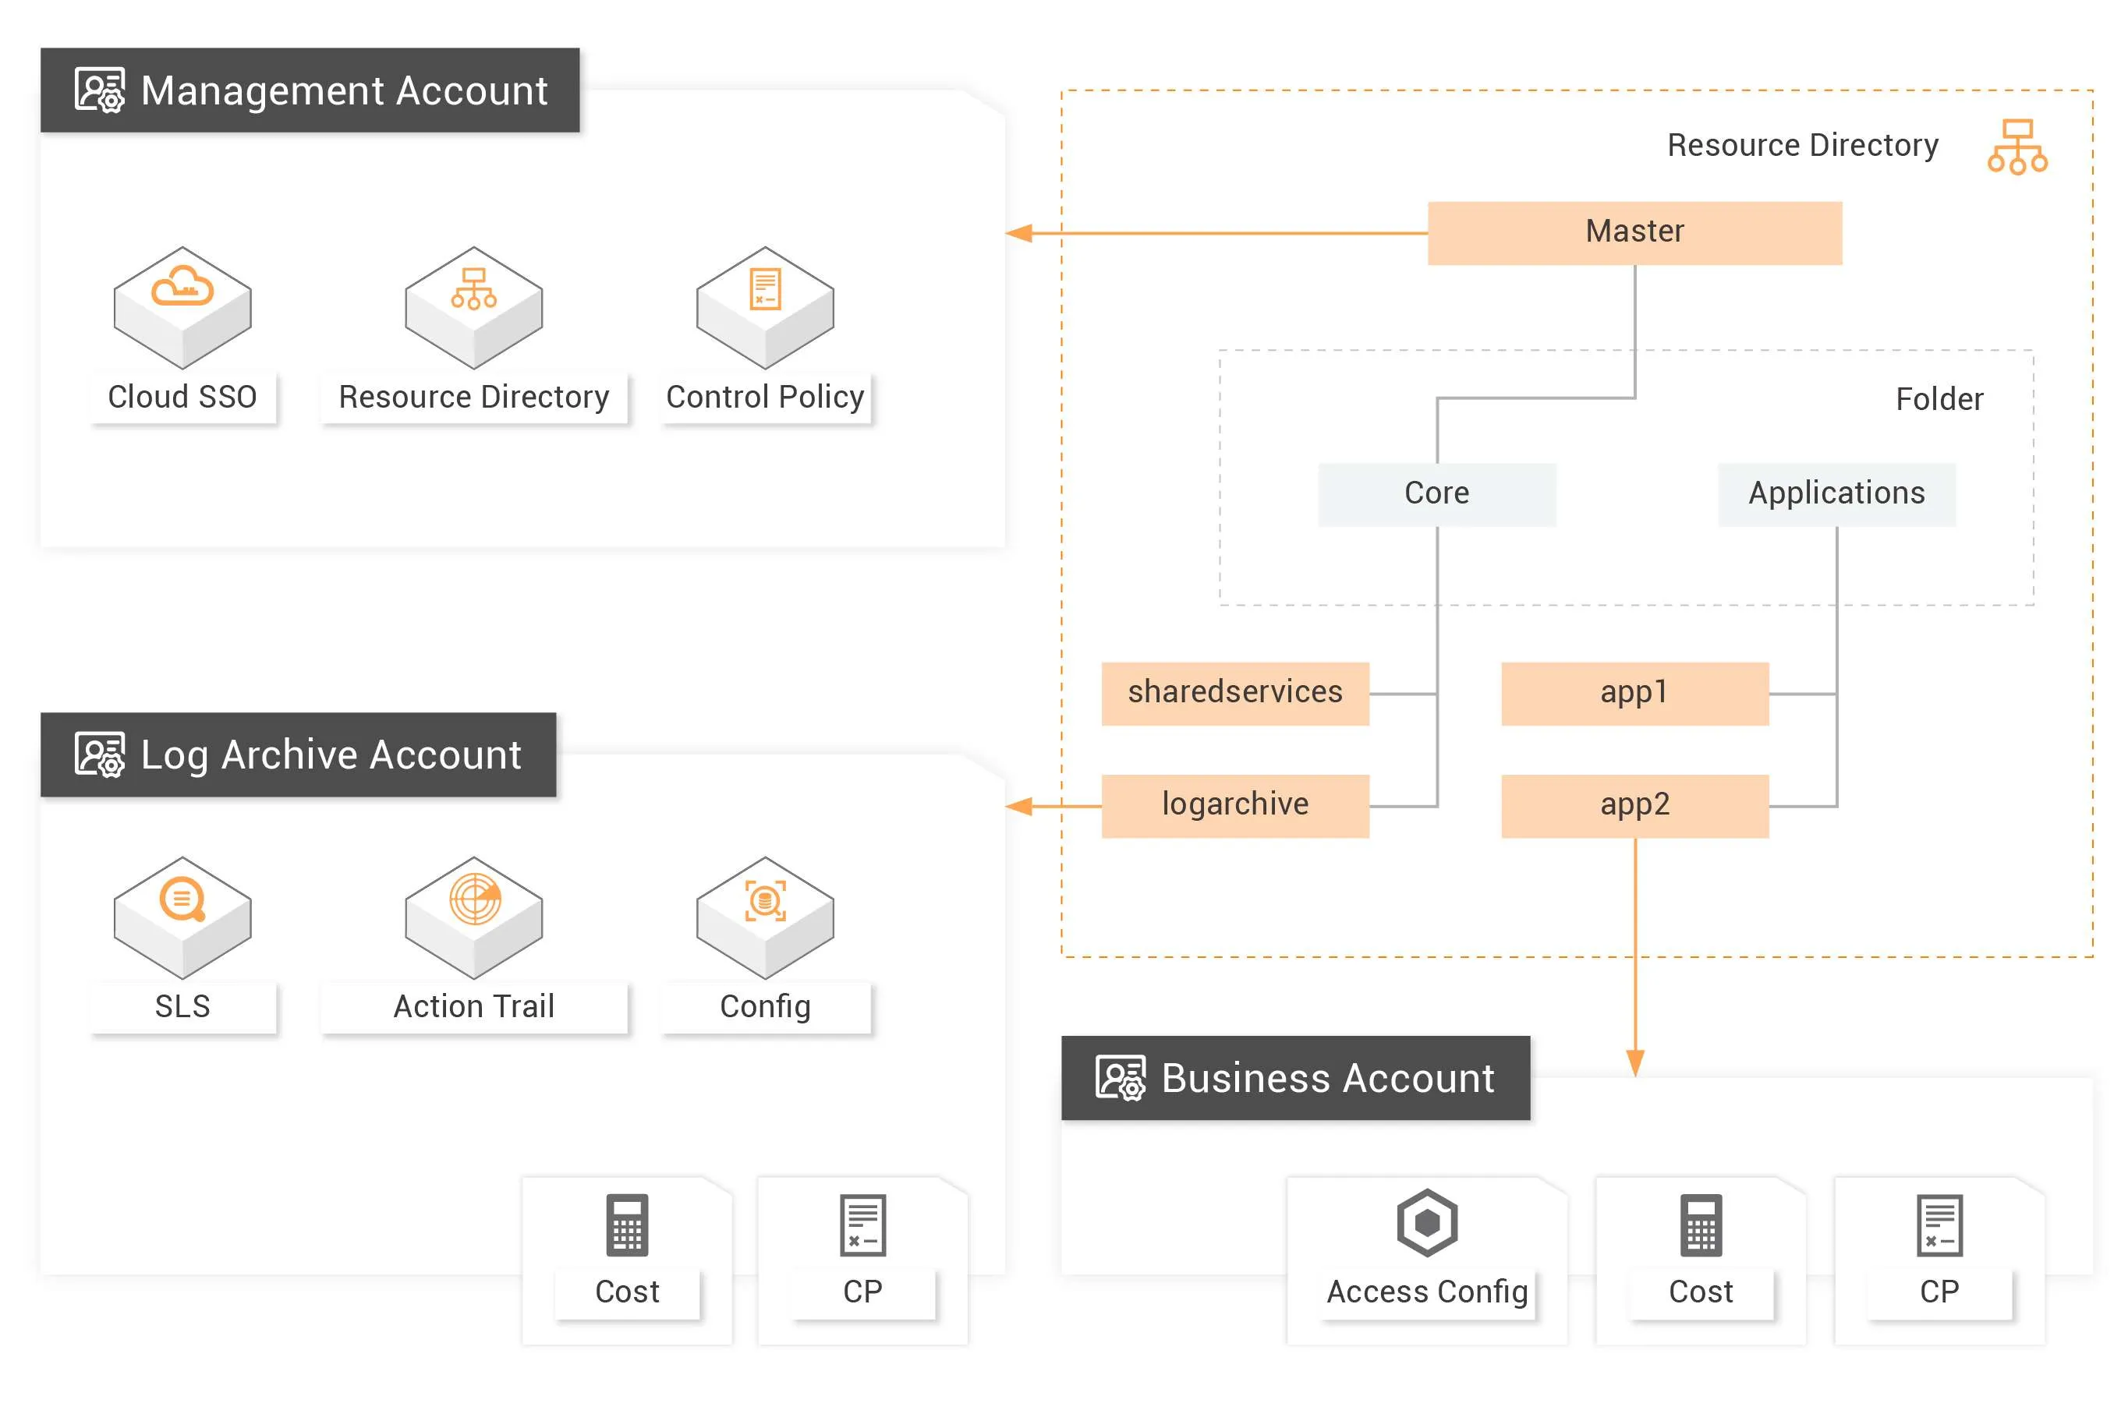Click the Management Account header icon
The height and width of the screenshot is (1403, 2121).
pos(99,90)
